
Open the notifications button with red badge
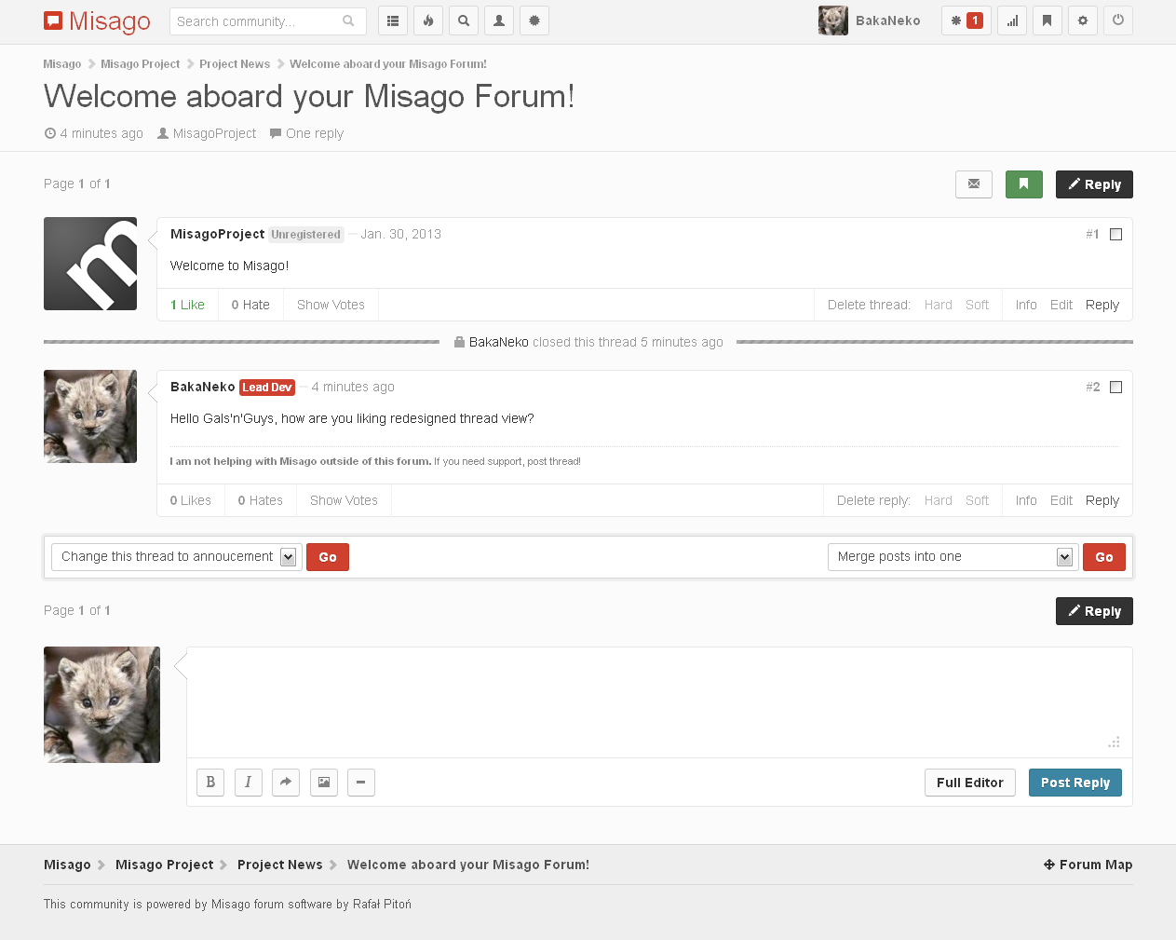coord(966,20)
